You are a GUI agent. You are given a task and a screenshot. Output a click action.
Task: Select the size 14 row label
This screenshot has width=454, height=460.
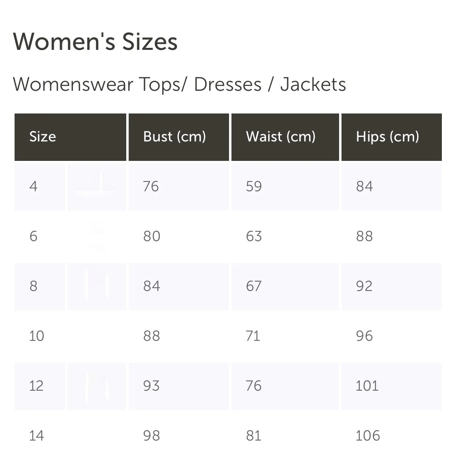click(36, 436)
